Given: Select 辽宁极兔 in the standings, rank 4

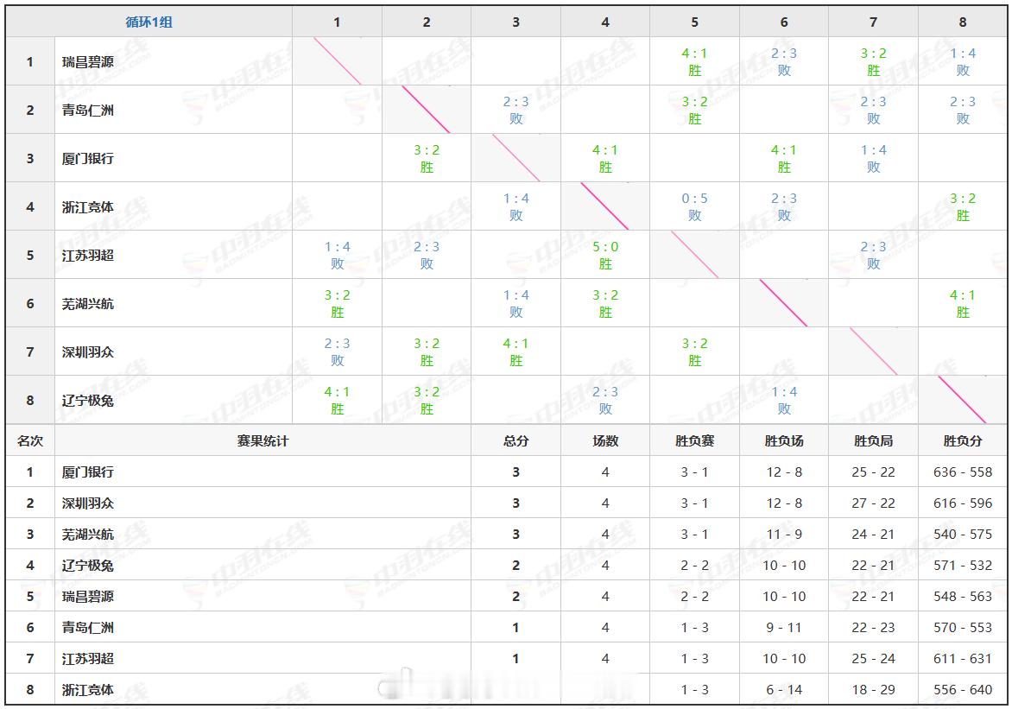Looking at the screenshot, I should (x=88, y=566).
